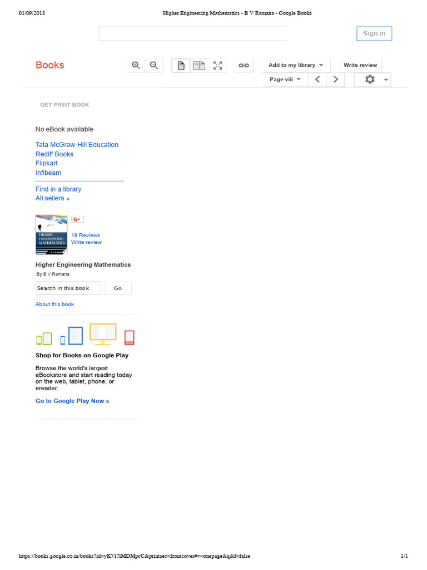This screenshot has height=570, width=427.
Task: Open the settings gear menu
Action: pos(370,79)
